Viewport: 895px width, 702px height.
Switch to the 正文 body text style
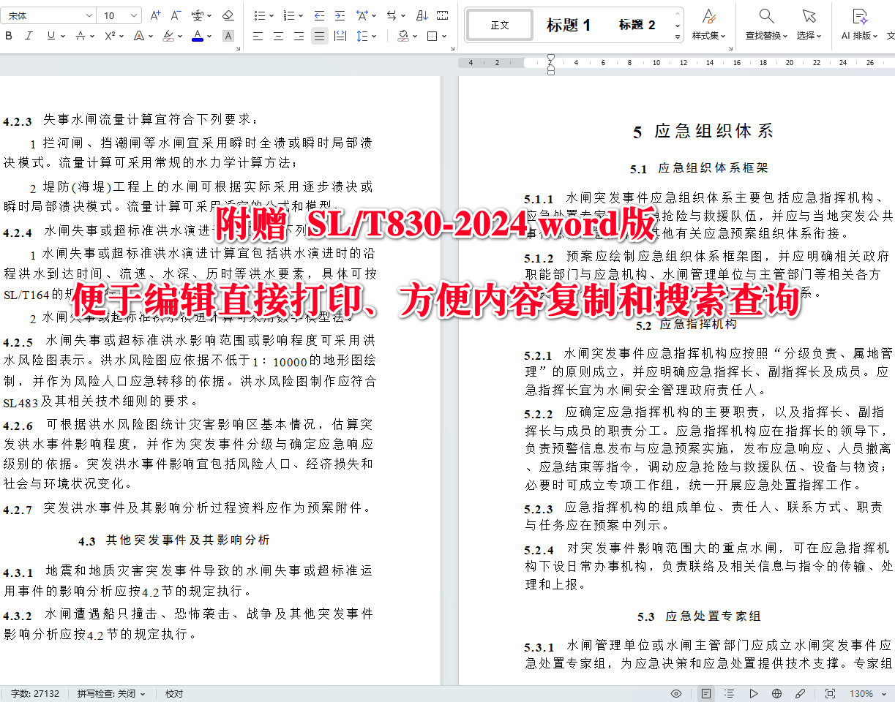click(x=500, y=24)
